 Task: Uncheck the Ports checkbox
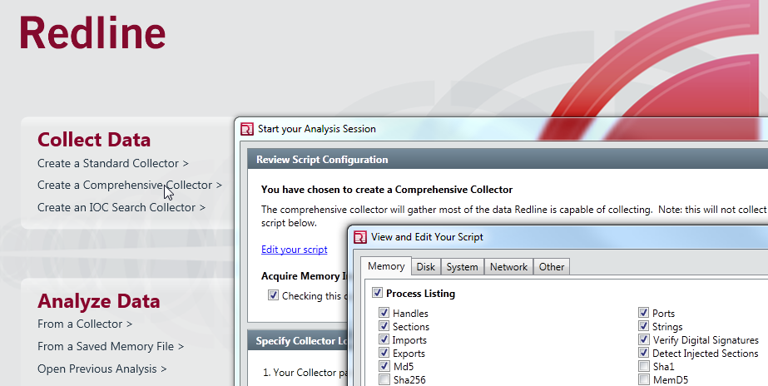click(x=643, y=313)
